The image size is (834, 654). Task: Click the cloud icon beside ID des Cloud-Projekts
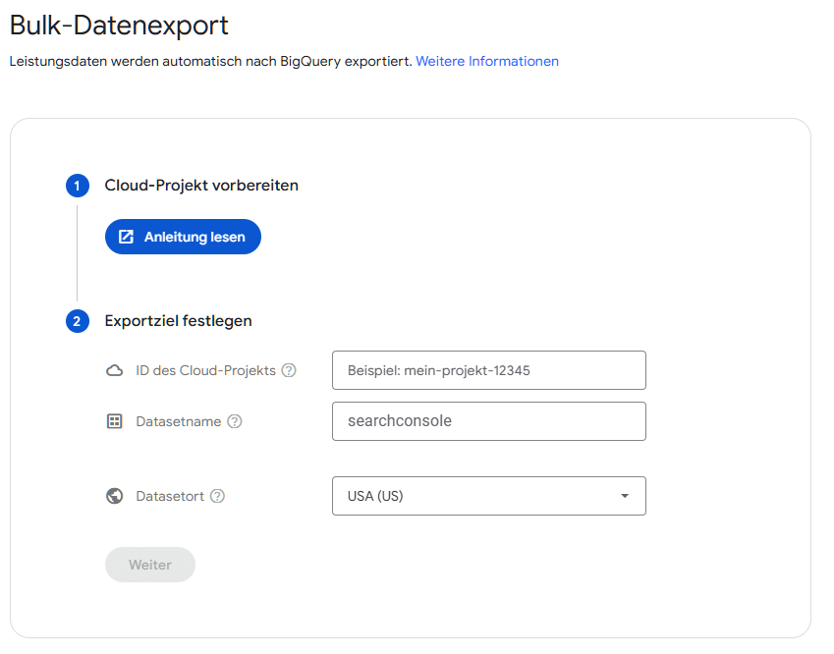click(114, 370)
